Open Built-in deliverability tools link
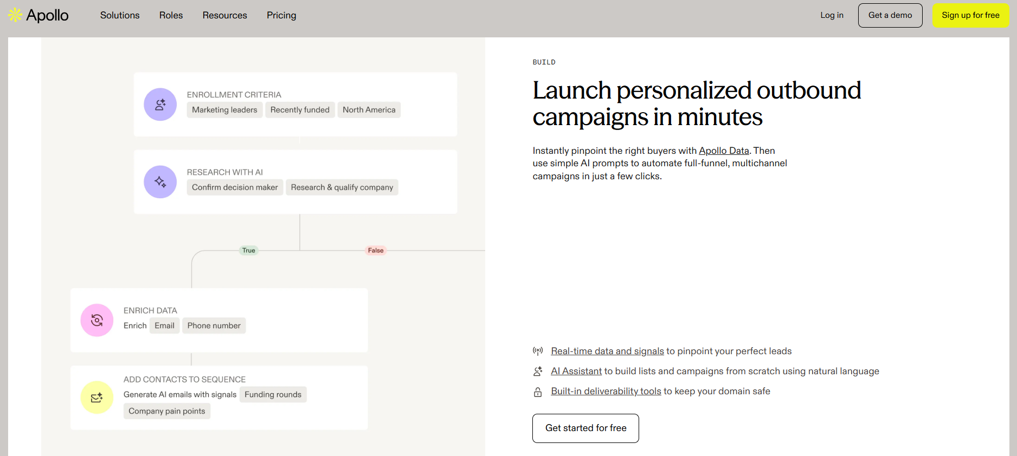Screen dimensions: 1017x456 tap(606, 391)
